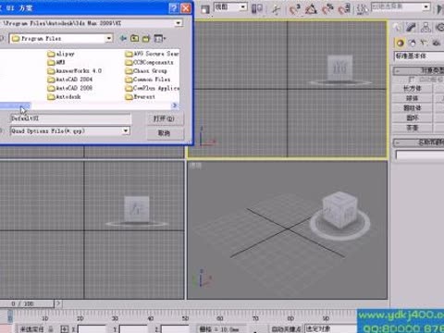Click the 打开 (Open) button
This screenshot has width=444, height=333.
coord(165,118)
